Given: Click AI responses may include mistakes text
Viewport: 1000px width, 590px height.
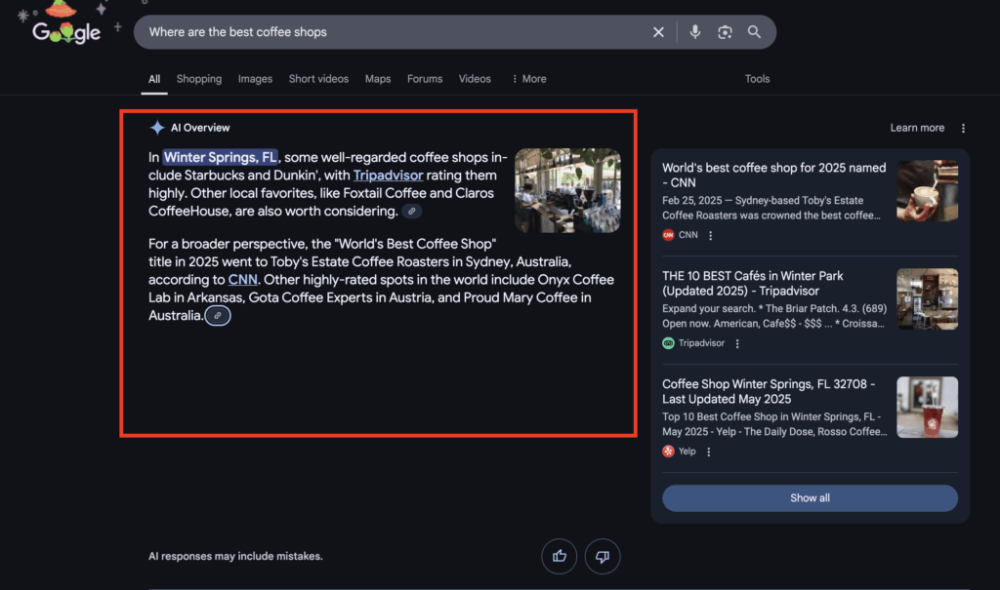Looking at the screenshot, I should pos(235,556).
